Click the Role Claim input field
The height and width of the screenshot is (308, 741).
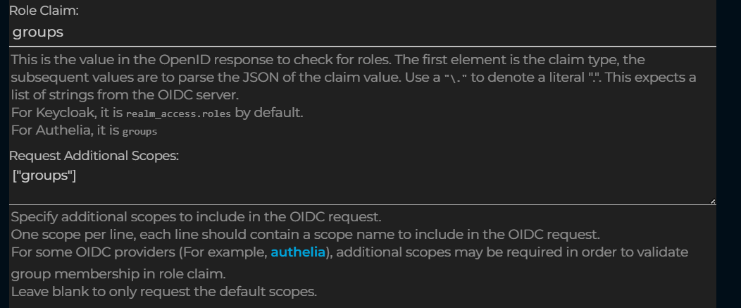(x=362, y=32)
